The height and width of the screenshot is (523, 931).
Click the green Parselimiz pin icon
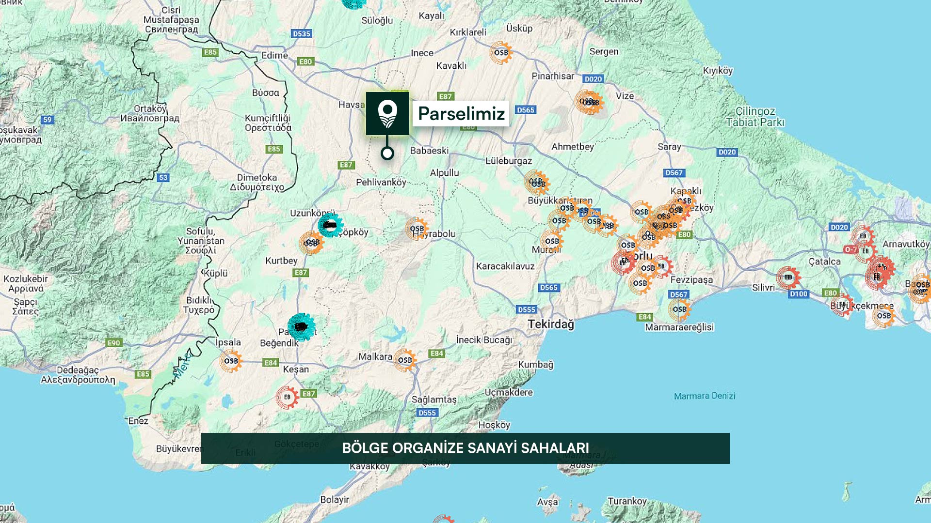[x=387, y=114]
